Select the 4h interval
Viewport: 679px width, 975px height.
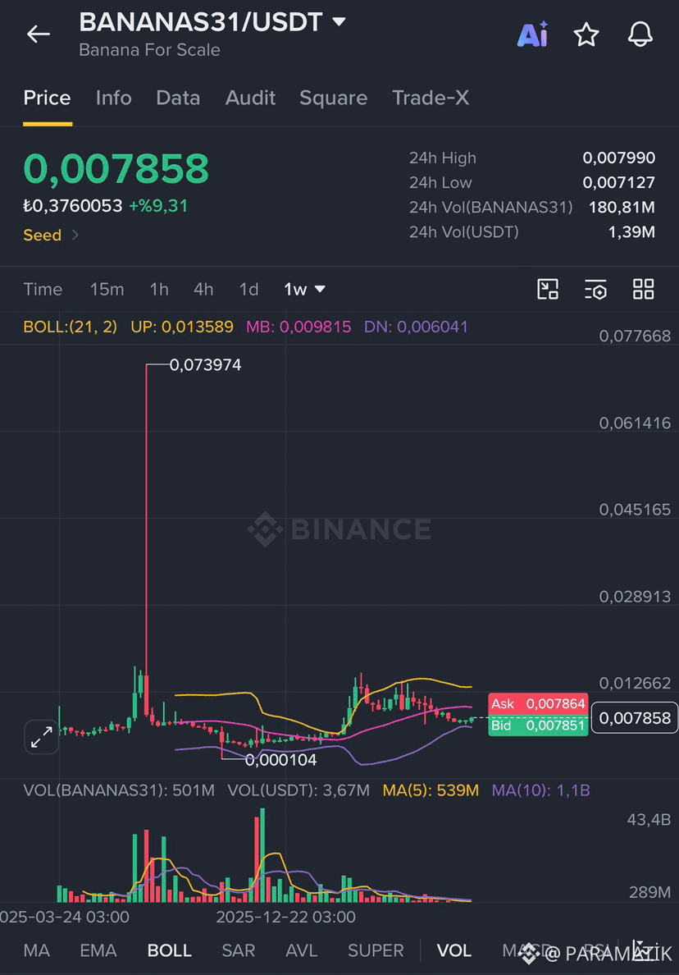click(203, 289)
